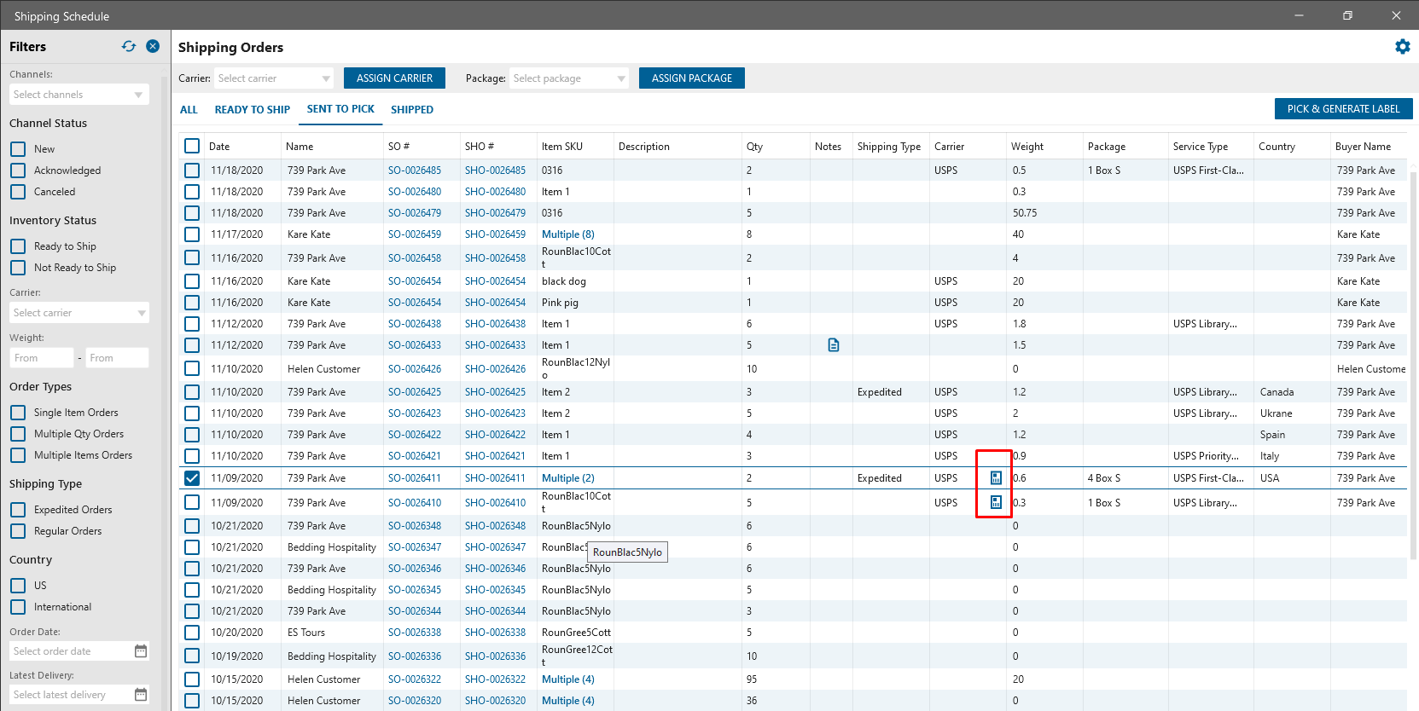
Task: Open the Multiple (8) SKU link
Action: coord(568,234)
